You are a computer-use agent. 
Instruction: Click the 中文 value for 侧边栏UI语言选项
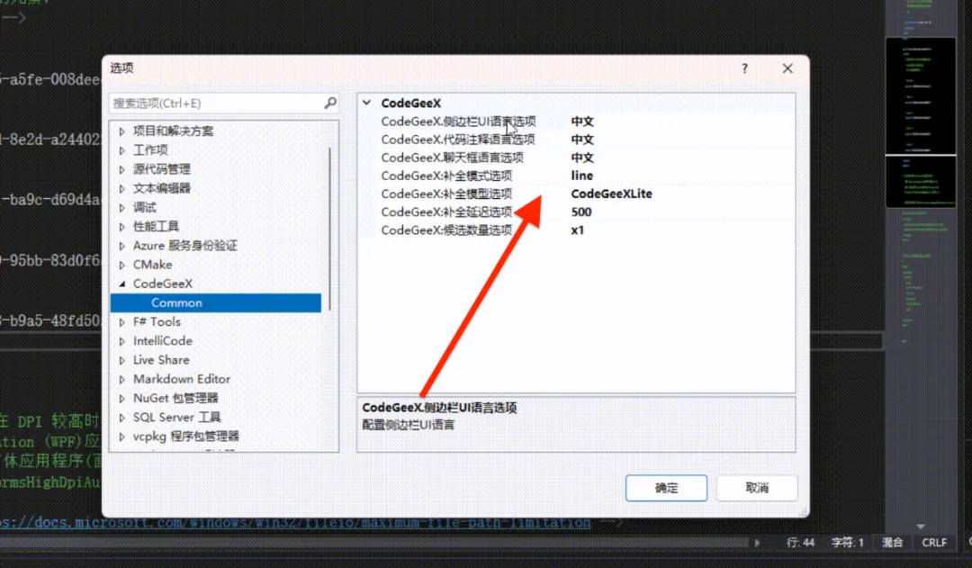point(582,122)
